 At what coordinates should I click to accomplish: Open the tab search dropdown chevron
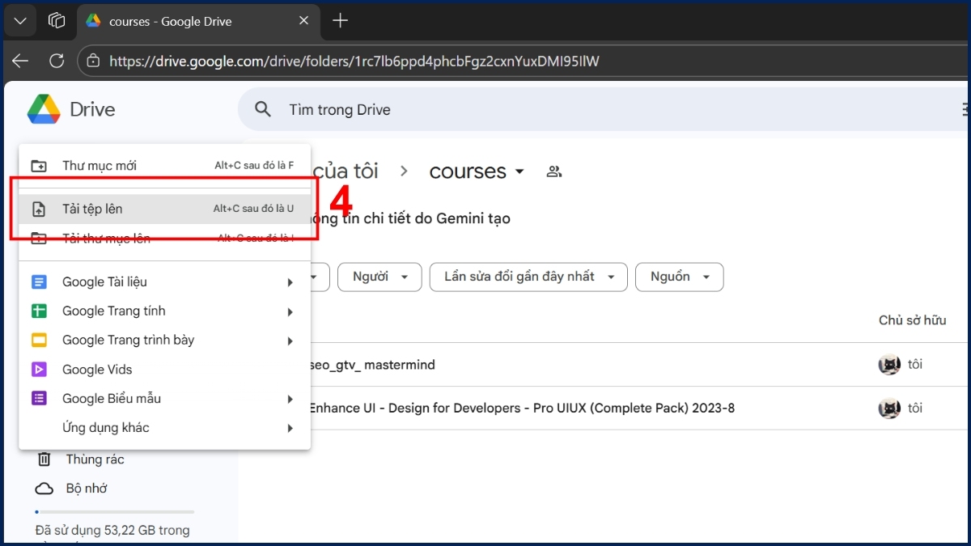(20, 21)
